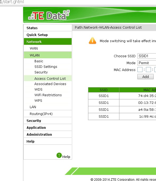Click the second MAC Address octet field

(x=148, y=70)
